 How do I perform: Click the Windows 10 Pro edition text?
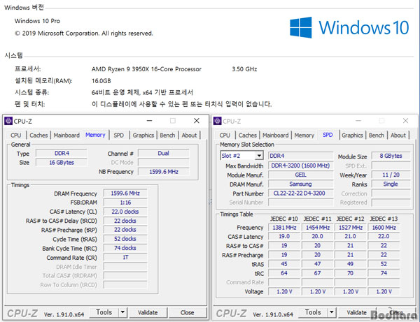[x=37, y=21]
